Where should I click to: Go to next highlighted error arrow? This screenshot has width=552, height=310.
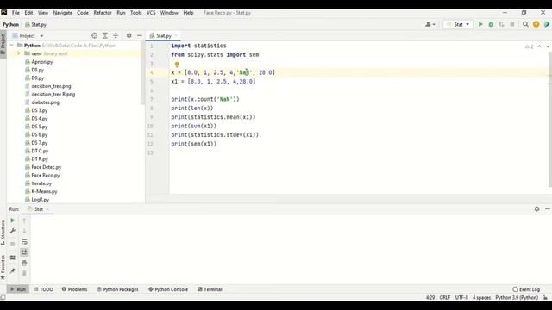click(548, 46)
